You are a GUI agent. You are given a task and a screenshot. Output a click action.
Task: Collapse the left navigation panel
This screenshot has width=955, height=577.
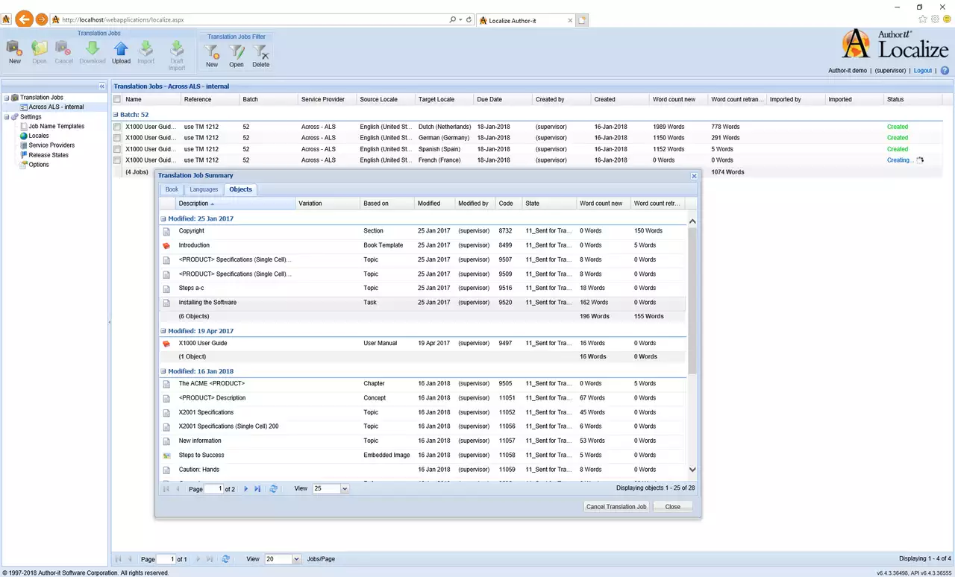102,86
